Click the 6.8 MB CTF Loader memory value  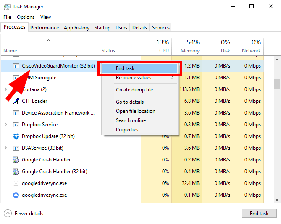click(x=192, y=101)
